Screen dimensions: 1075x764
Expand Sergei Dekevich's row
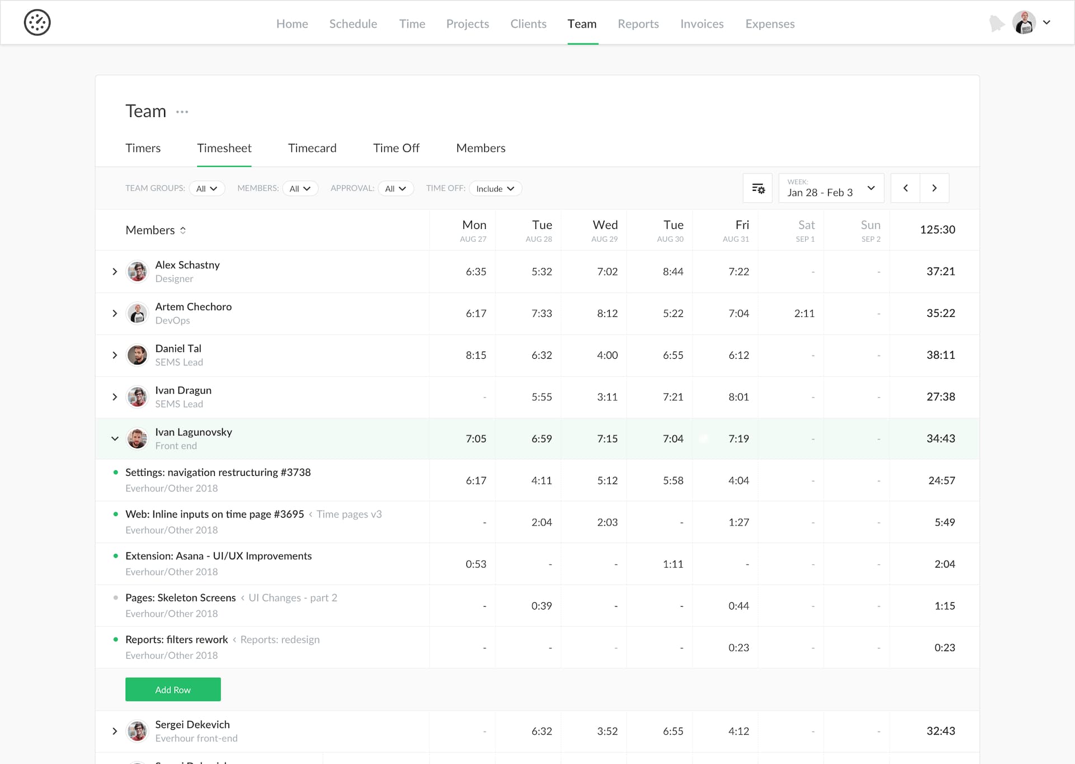115,731
